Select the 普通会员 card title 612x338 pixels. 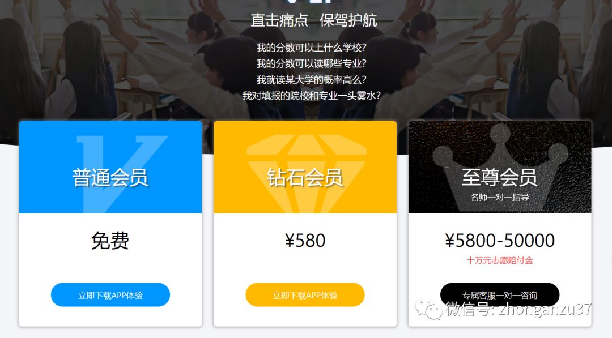(x=110, y=177)
